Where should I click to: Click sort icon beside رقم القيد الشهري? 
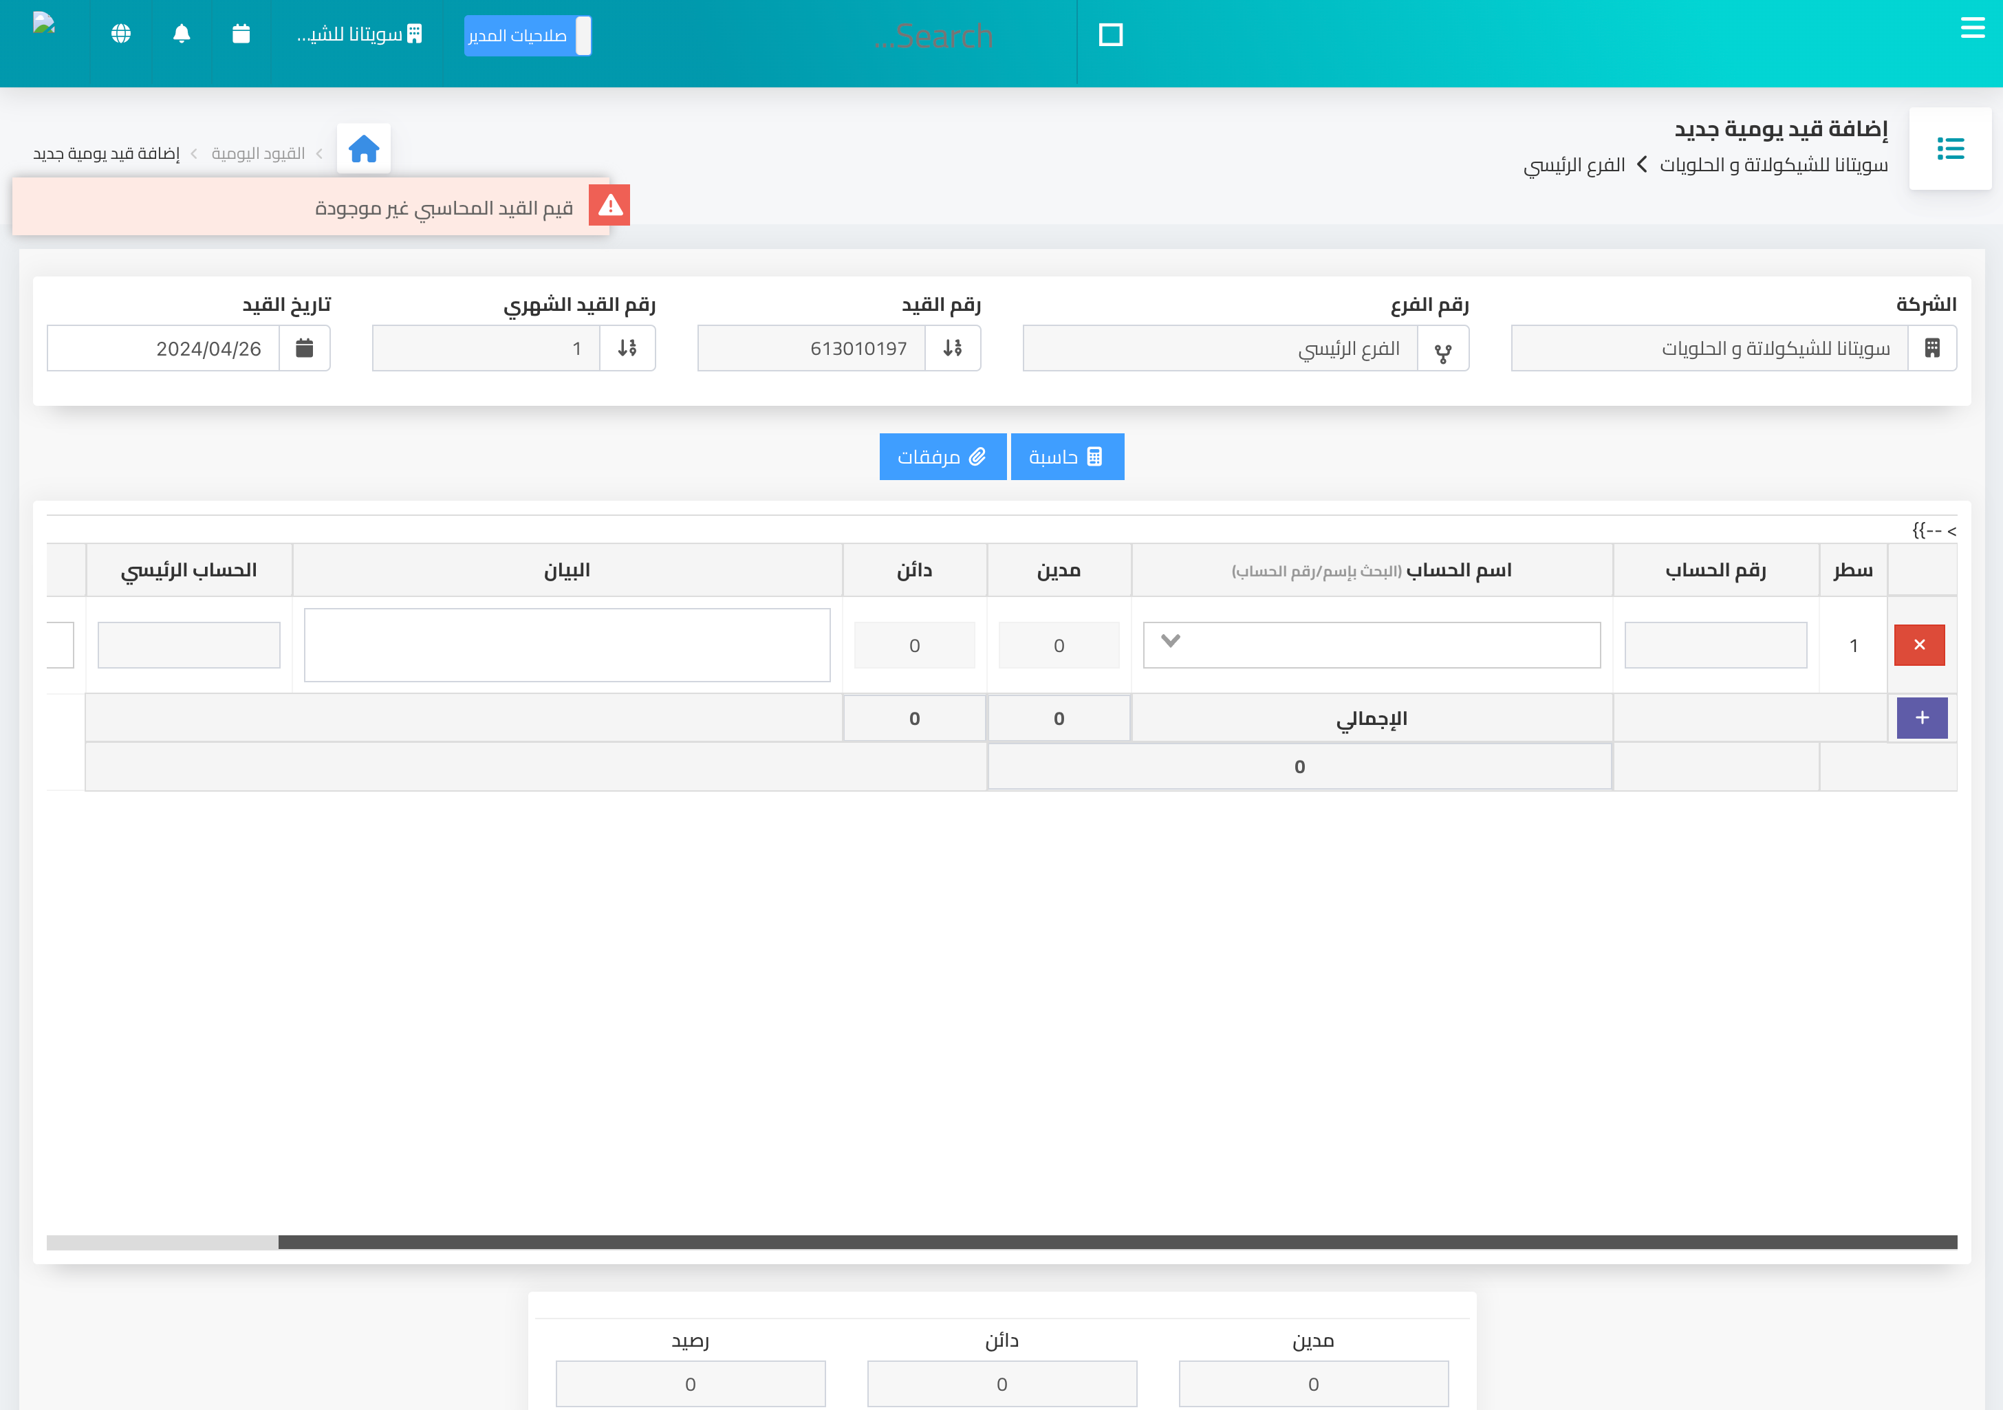point(627,348)
